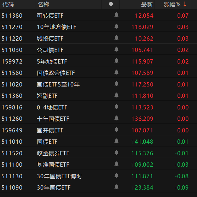Click alert bell for 可转债ETF
The height and width of the screenshot is (197, 197).
pyautogui.click(x=116, y=15)
